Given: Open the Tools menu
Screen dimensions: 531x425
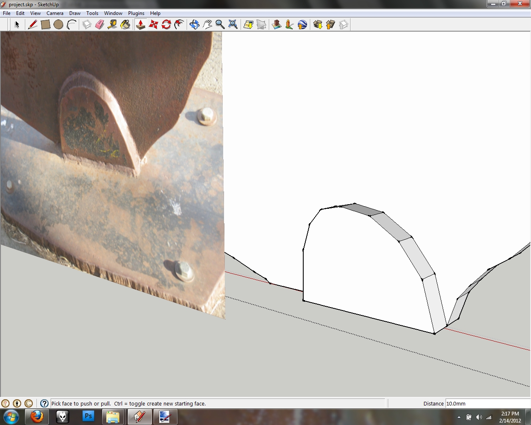Looking at the screenshot, I should point(92,13).
